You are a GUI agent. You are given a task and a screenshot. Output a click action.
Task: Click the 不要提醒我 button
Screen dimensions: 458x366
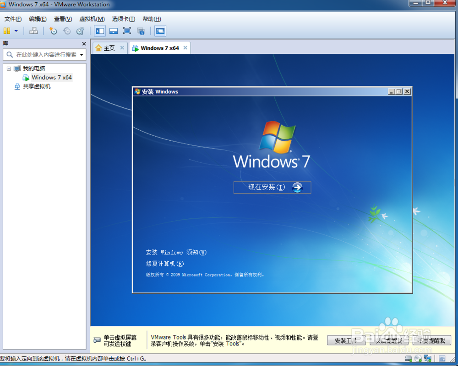pyautogui.click(x=432, y=340)
